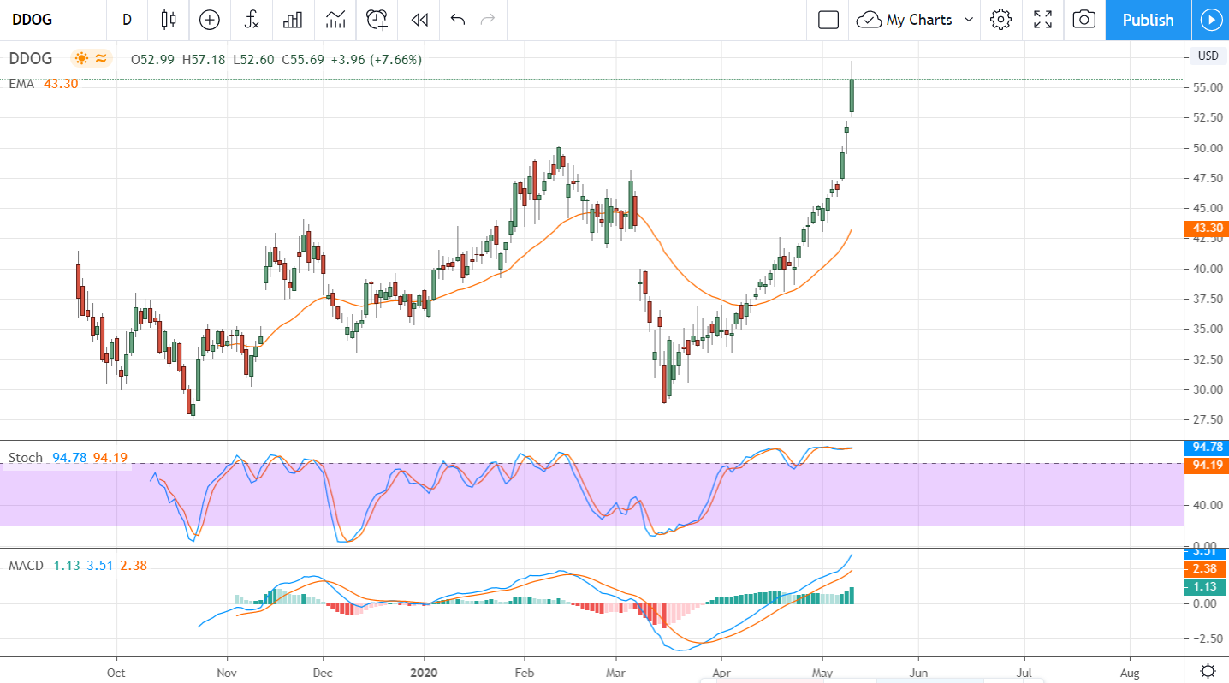Viewport: 1229px width, 683px height.
Task: Click the Apr label on time axis
Action: [721, 673]
